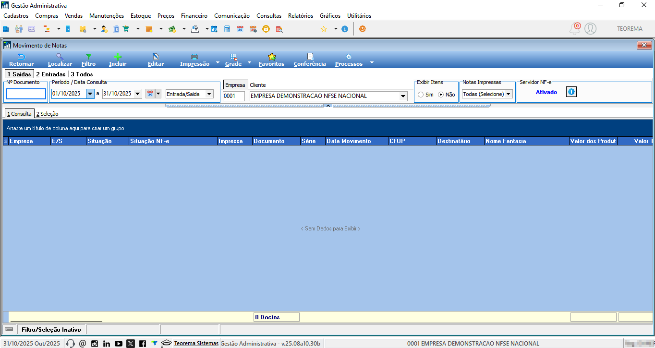Click the Conferência tool
The height and width of the screenshot is (348, 655).
pyautogui.click(x=310, y=60)
